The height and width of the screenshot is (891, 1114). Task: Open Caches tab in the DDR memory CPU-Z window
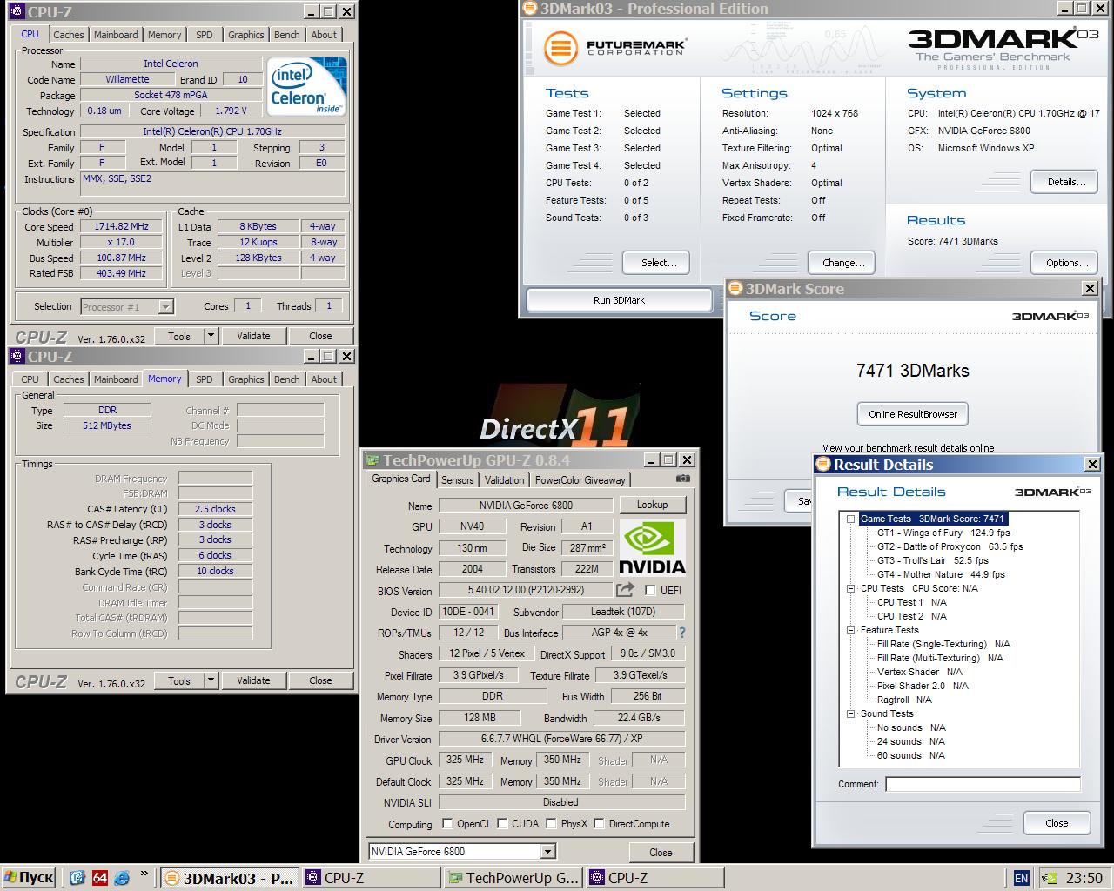click(69, 379)
